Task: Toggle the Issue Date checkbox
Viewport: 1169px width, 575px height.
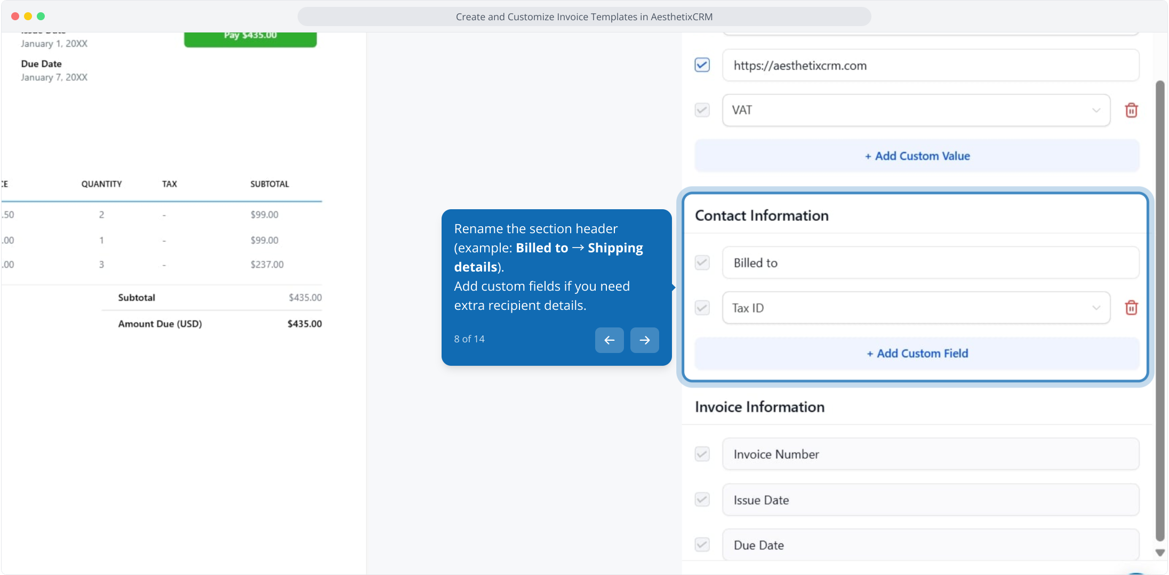Action: coord(702,499)
